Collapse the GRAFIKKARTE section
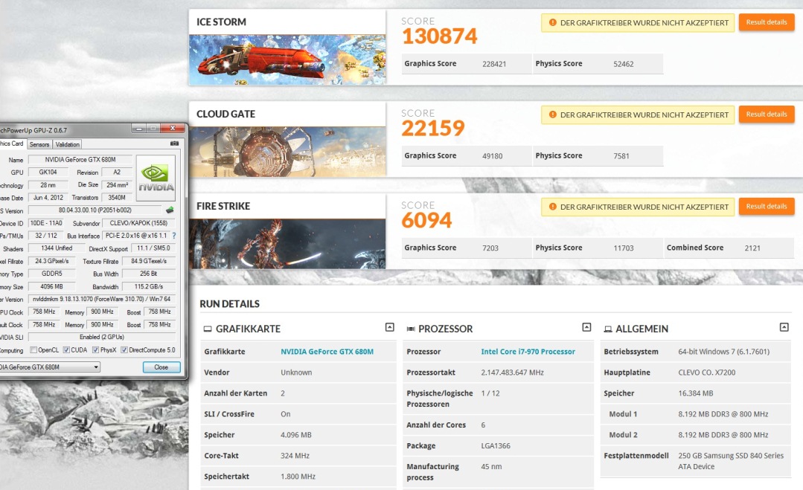Image resolution: width=803 pixels, height=490 pixels. [x=390, y=327]
